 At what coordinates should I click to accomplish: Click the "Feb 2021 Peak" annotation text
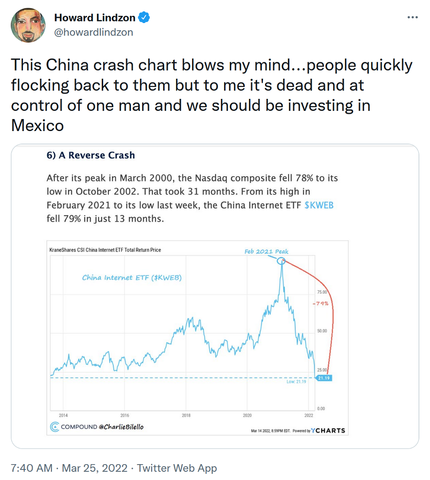click(x=266, y=252)
